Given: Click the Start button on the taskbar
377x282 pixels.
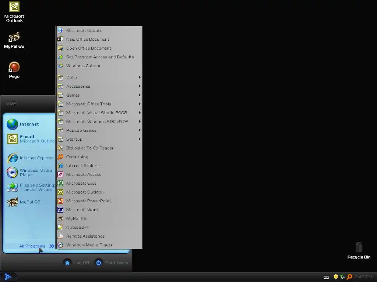Looking at the screenshot, I should click(8, 277).
